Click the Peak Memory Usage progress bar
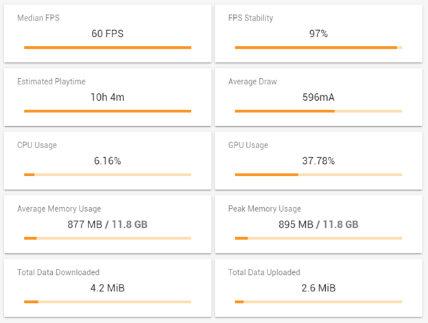 [318, 238]
